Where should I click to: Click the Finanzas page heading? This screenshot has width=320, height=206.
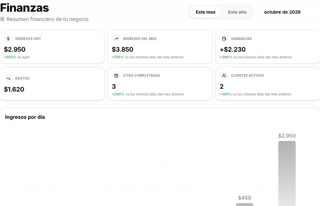(24, 8)
